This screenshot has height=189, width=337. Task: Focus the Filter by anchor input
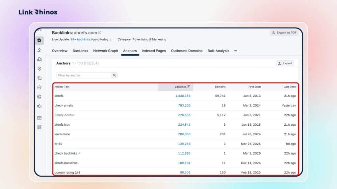pos(84,75)
